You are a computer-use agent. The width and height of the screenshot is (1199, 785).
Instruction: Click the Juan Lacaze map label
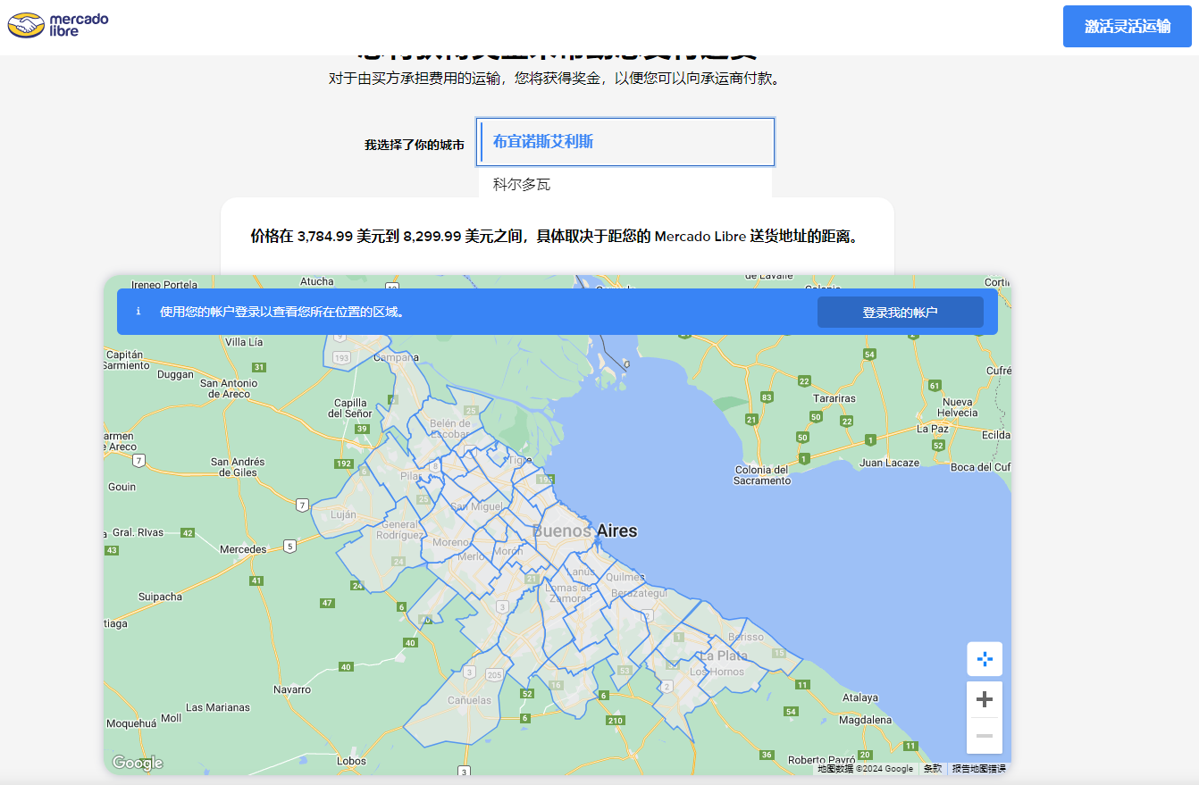[889, 463]
